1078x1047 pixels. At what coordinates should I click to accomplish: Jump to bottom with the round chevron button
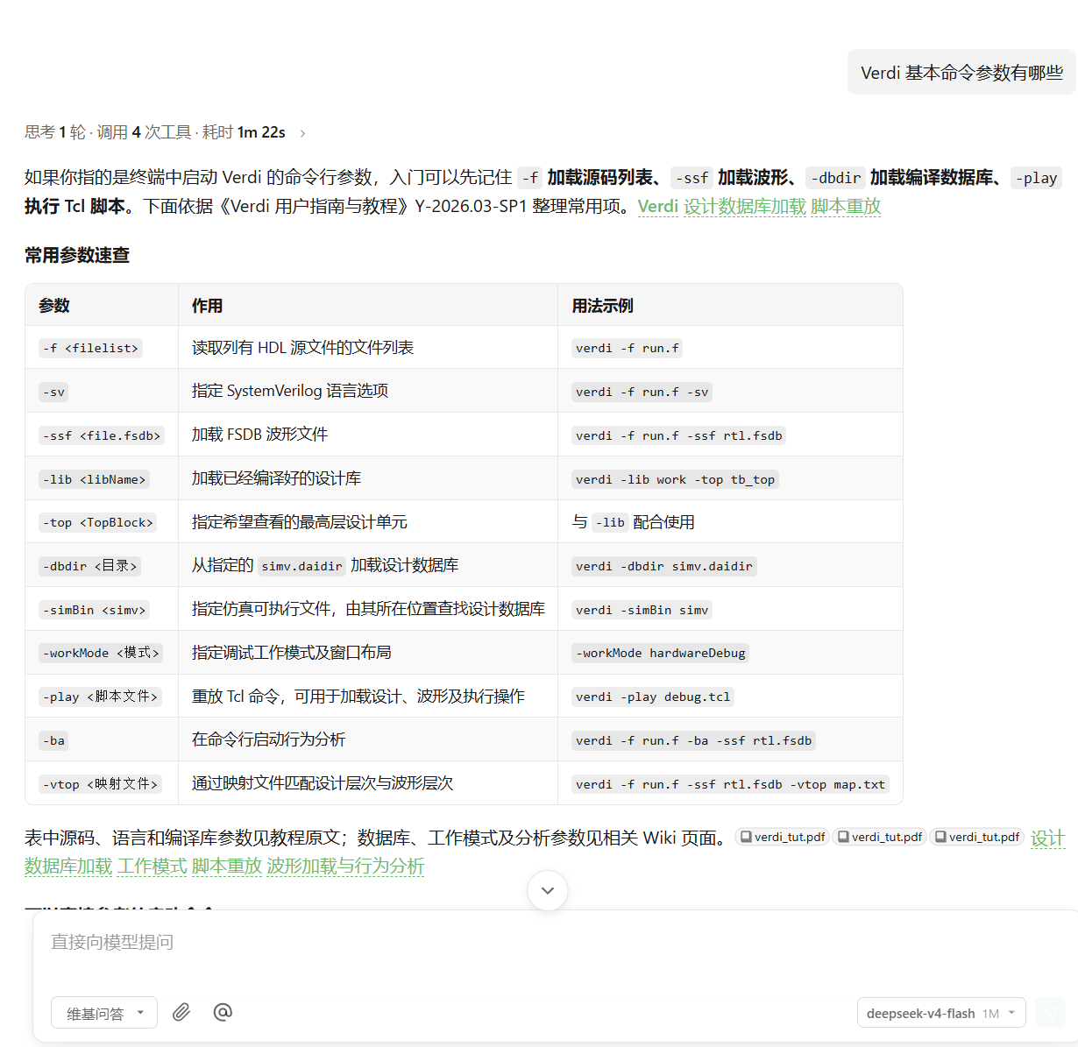pos(548,890)
